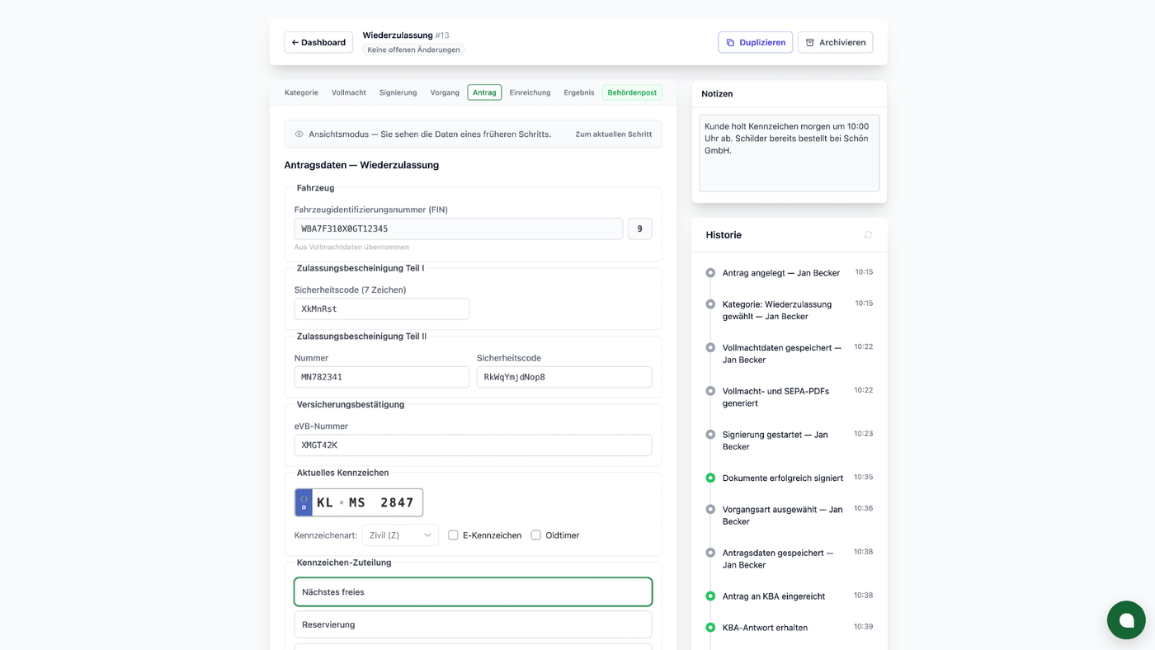The image size is (1155, 650).
Task: Click the KL MS 2847 license plate
Action: pyautogui.click(x=359, y=502)
